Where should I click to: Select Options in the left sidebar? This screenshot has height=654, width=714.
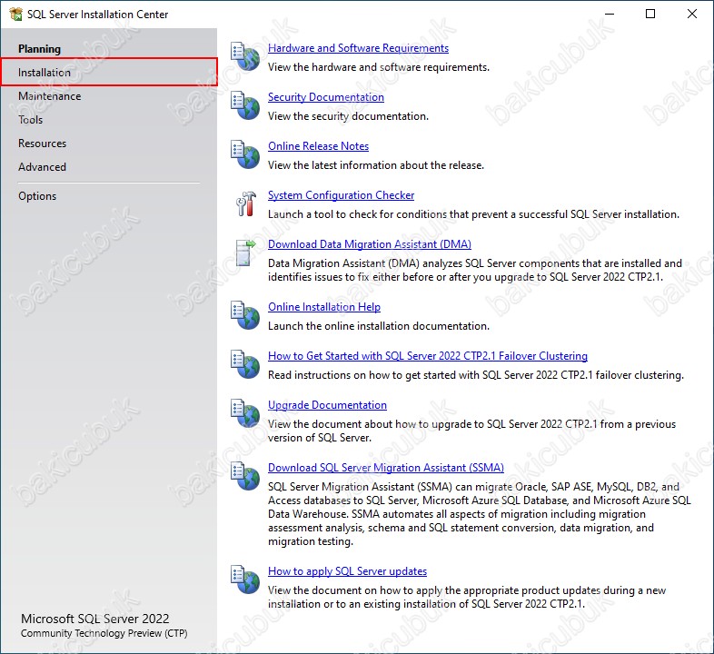[x=37, y=196]
